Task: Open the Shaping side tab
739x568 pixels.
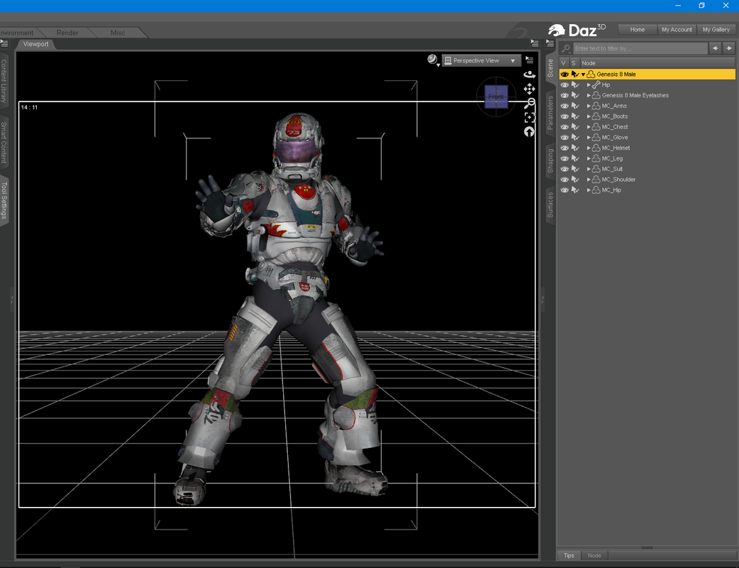Action: (x=550, y=160)
